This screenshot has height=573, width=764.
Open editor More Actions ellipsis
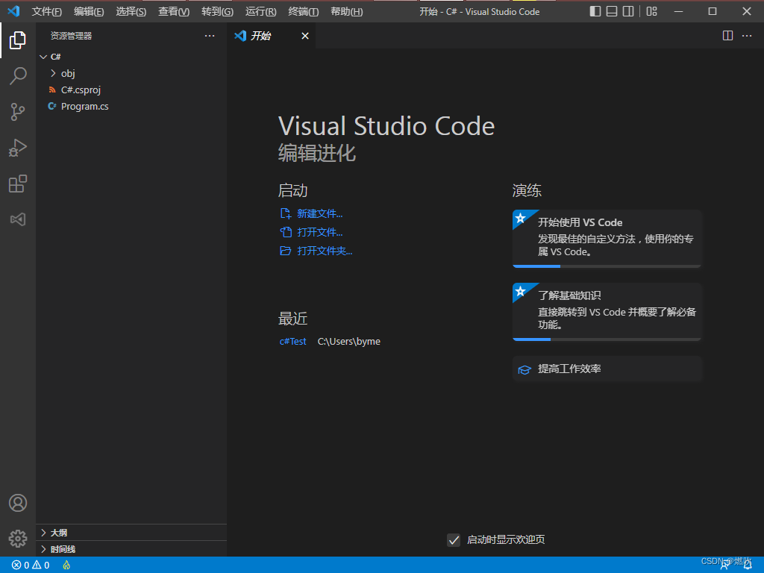click(746, 36)
